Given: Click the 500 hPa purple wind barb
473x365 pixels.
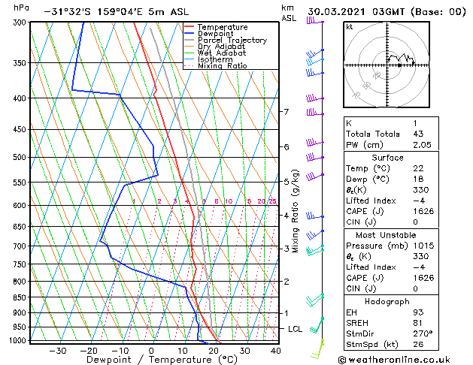Looking at the screenshot, I should point(315,157).
